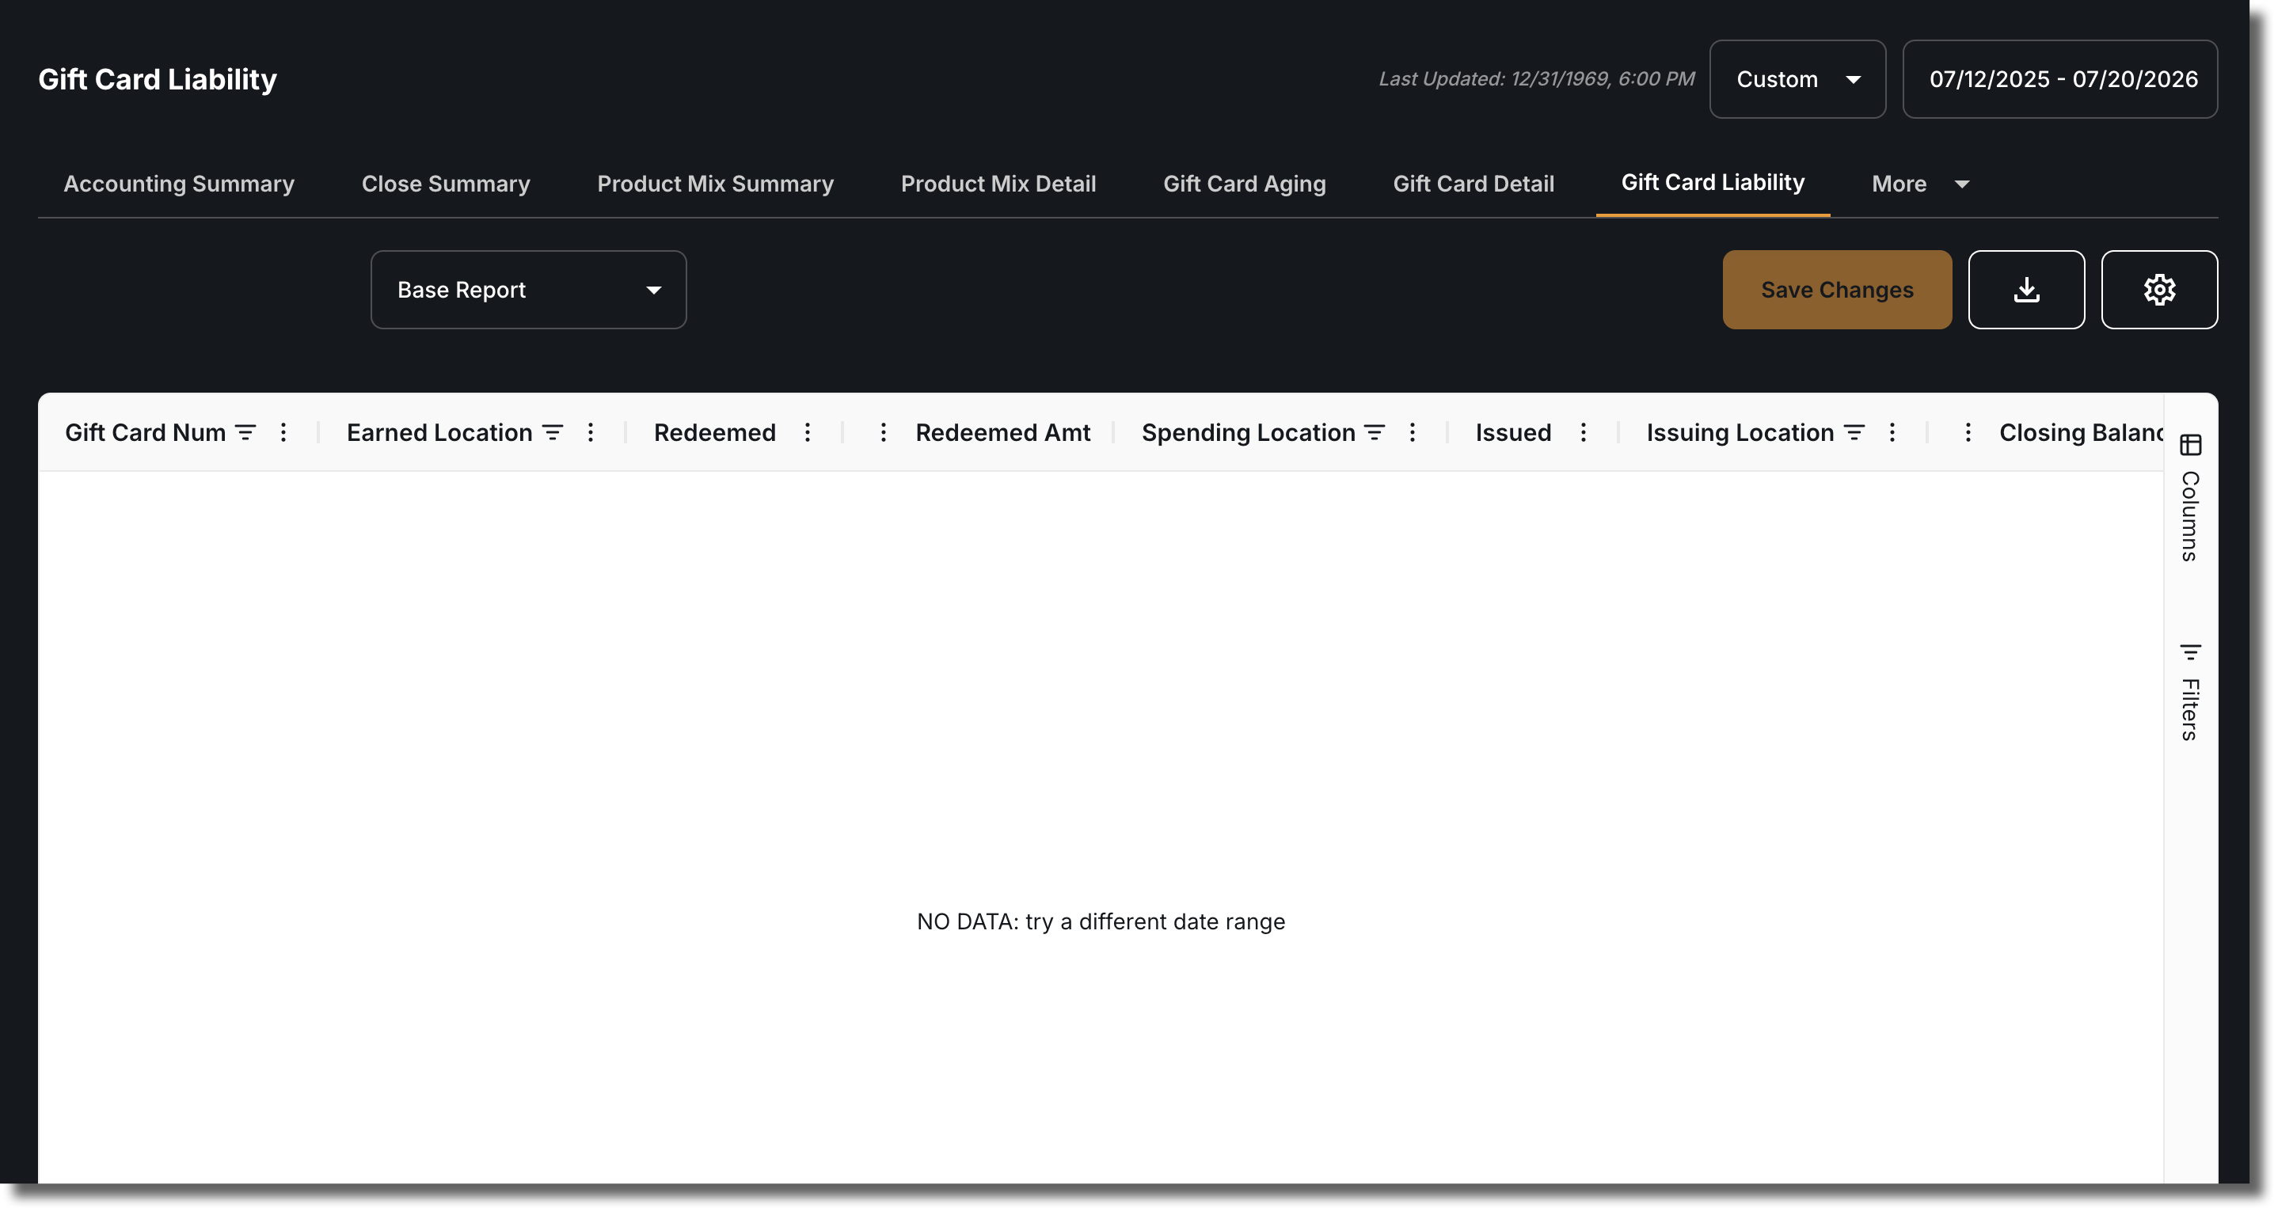Open the Gift Card Num column menu dots
Screen dimensions: 2274x1208
coord(283,432)
